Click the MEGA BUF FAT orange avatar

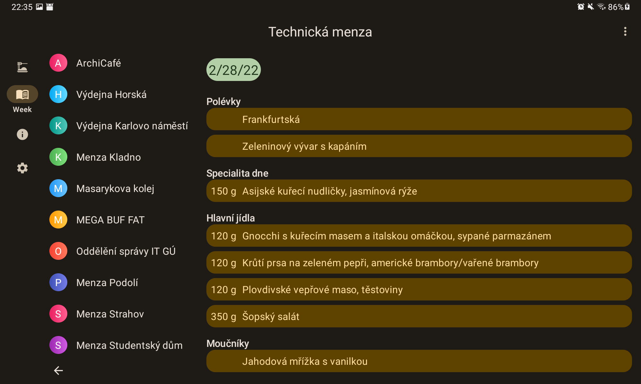58,220
